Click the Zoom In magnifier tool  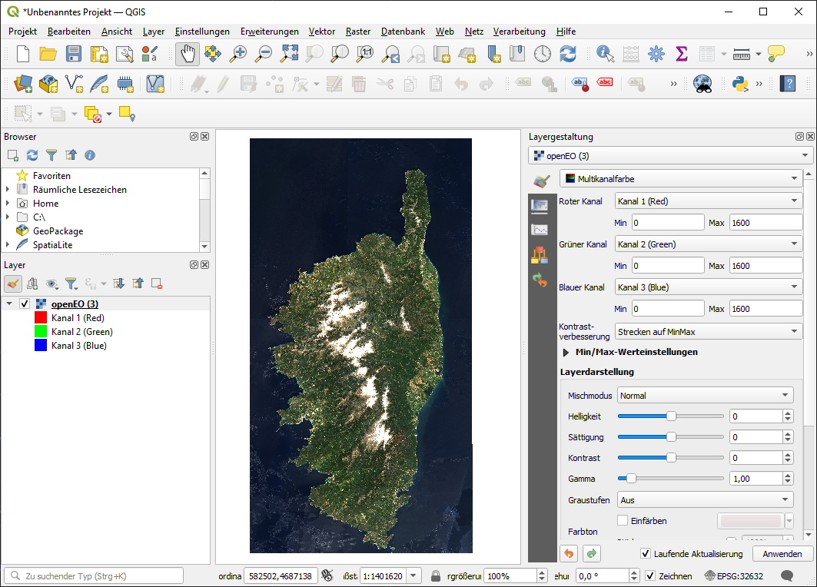coord(239,54)
